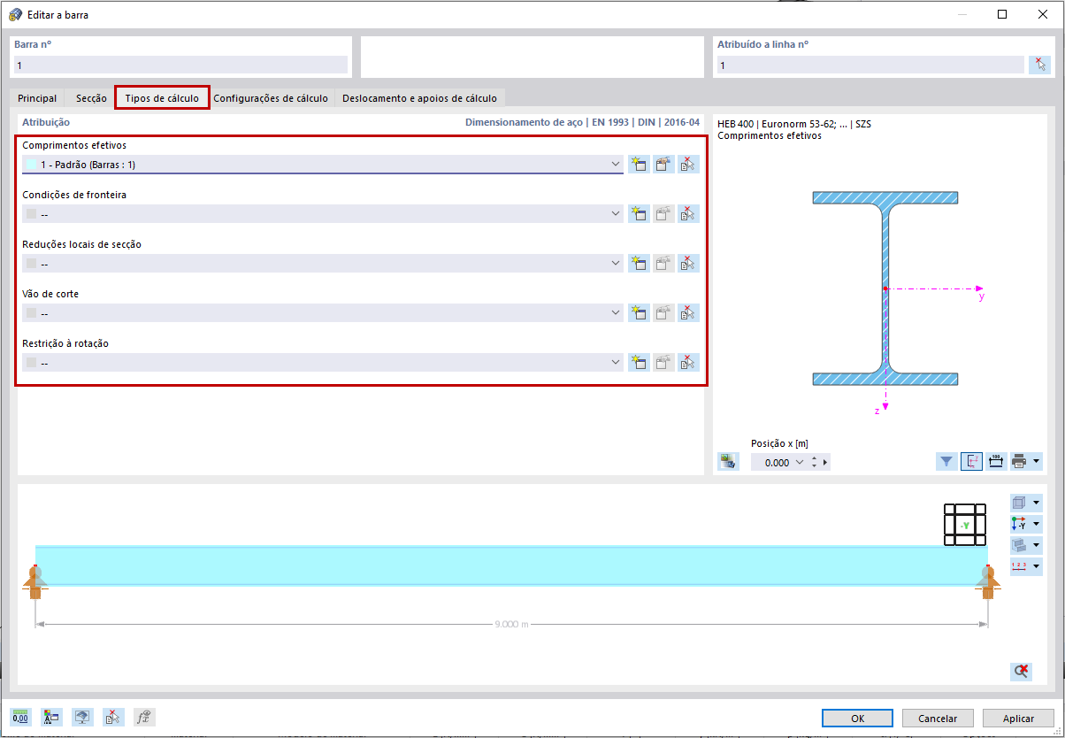Click the -Y view orientation cube
The width and height of the screenshot is (1065, 738).
click(965, 525)
